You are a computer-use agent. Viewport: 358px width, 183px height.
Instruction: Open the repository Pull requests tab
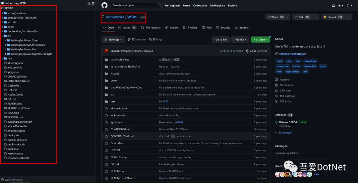coord(151,28)
